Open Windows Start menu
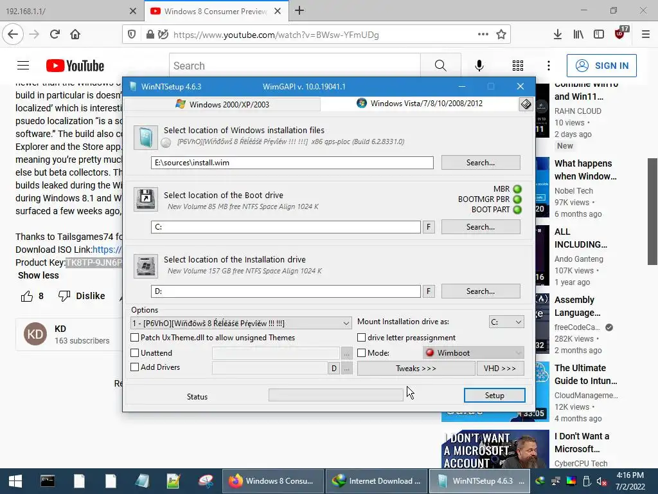The width and height of the screenshot is (658, 494). click(x=15, y=481)
